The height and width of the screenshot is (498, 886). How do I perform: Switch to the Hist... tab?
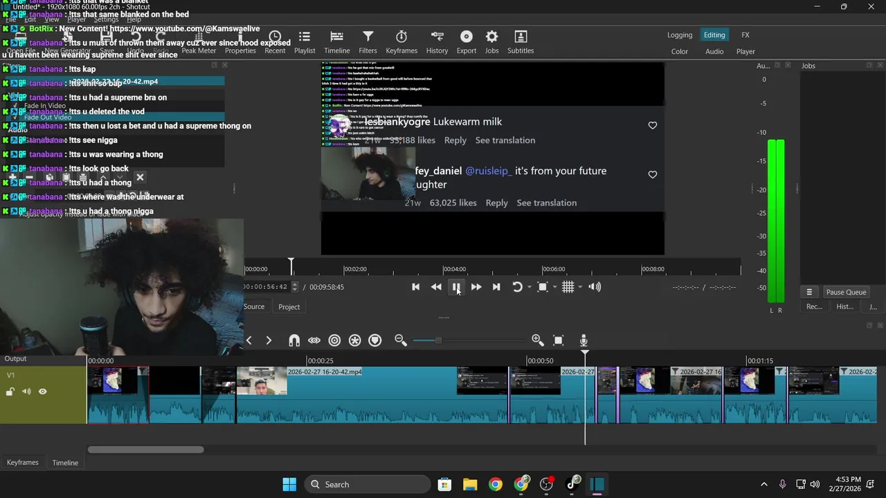844,306
